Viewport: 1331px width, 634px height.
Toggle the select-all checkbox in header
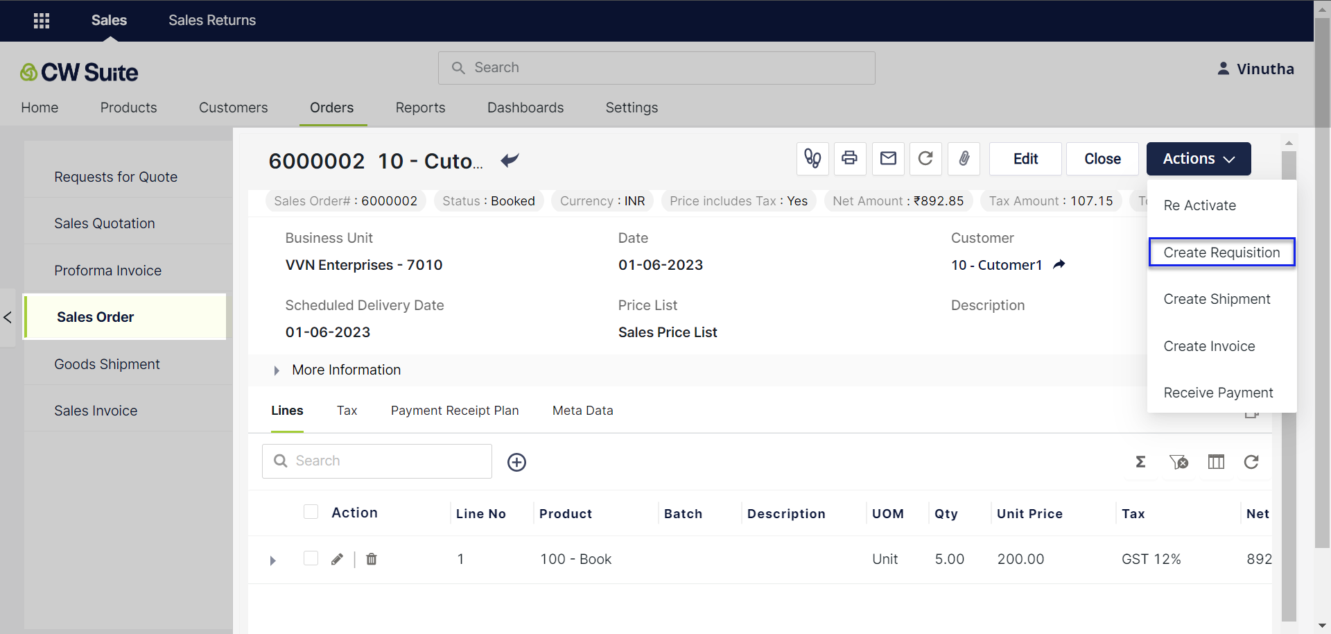pos(311,512)
